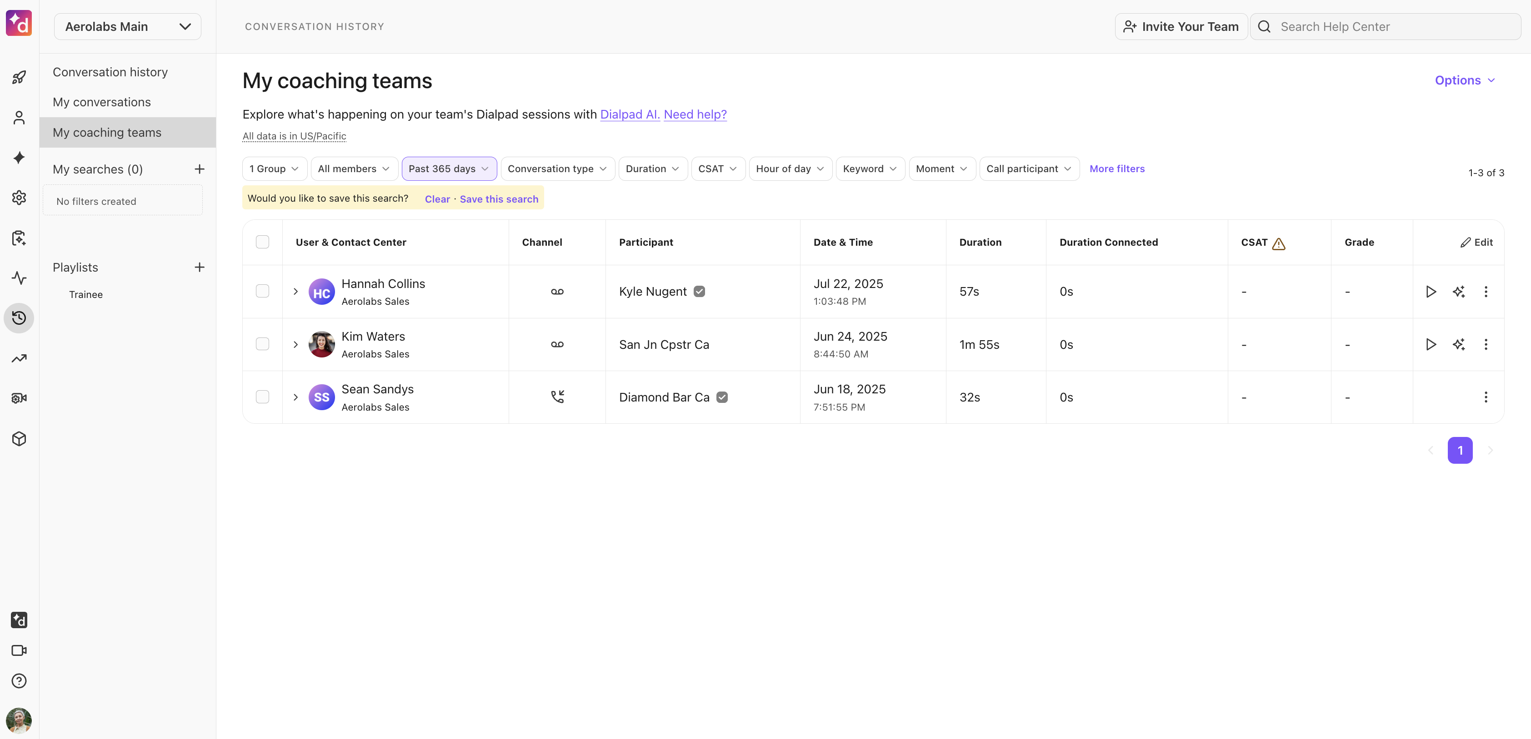
Task: Open the CSAT filter dropdown
Action: point(718,169)
